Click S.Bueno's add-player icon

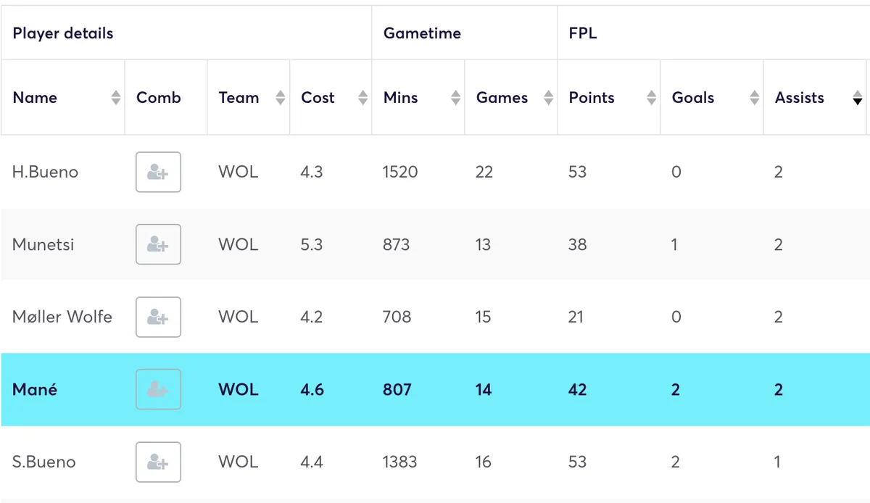click(x=158, y=462)
